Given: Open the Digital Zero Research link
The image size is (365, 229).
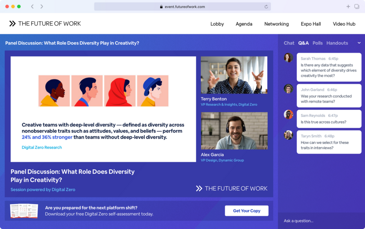Looking at the screenshot, I should coord(42,147).
